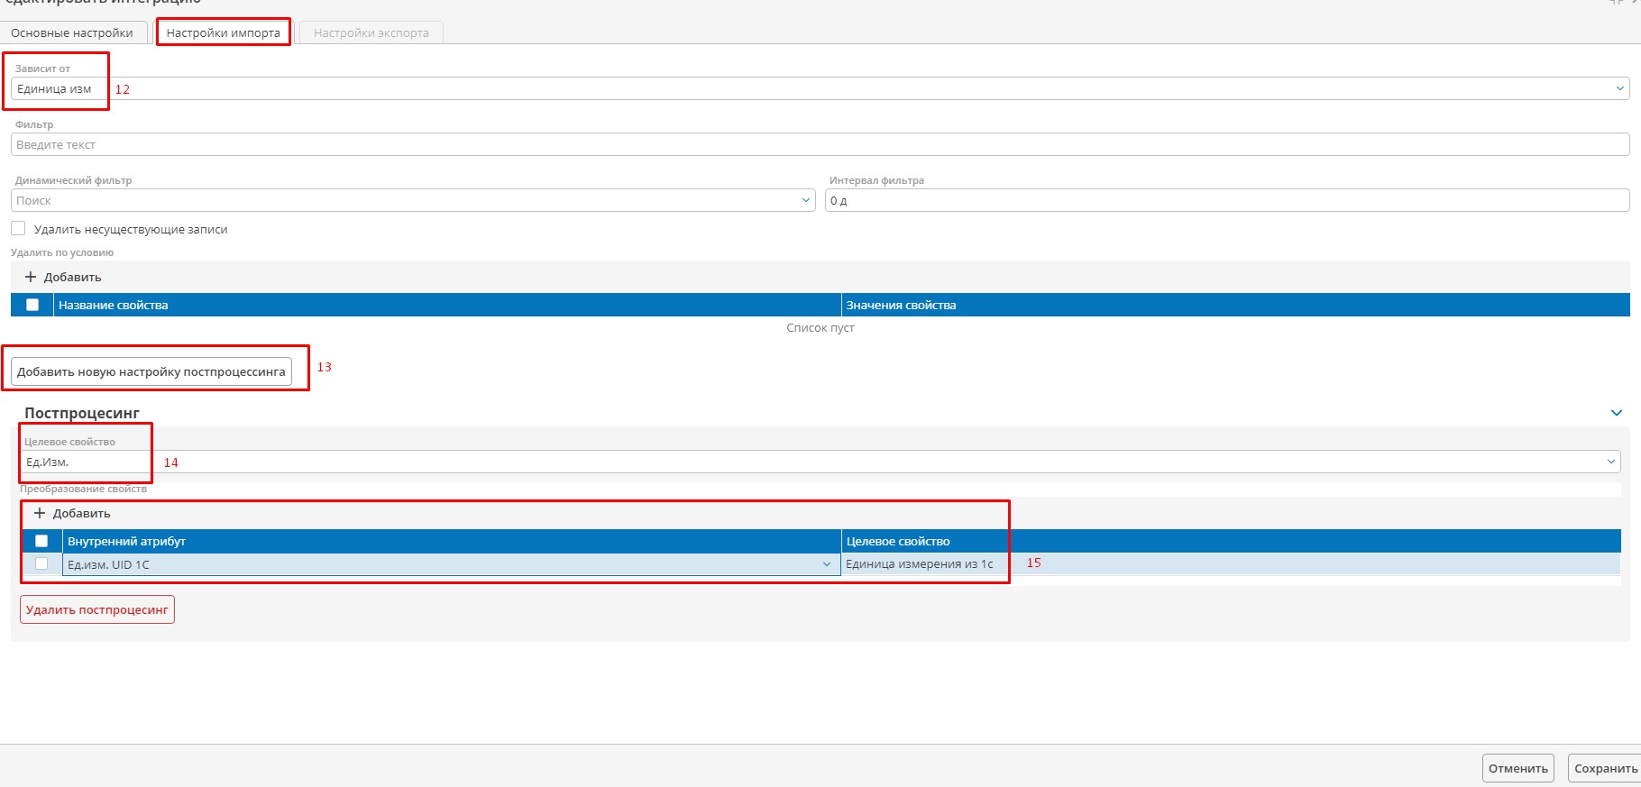
Task: Open the Динамический фильтр search dropdown
Action: pyautogui.click(x=413, y=200)
